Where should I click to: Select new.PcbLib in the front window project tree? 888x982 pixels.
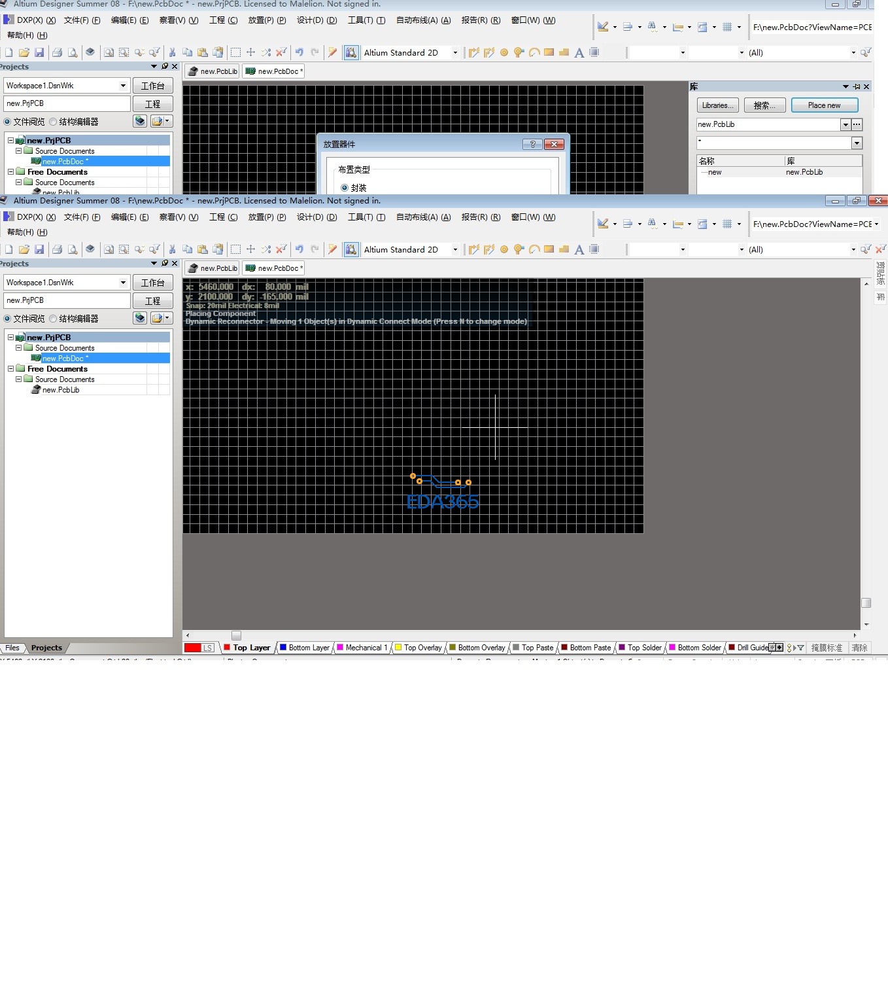tap(61, 390)
